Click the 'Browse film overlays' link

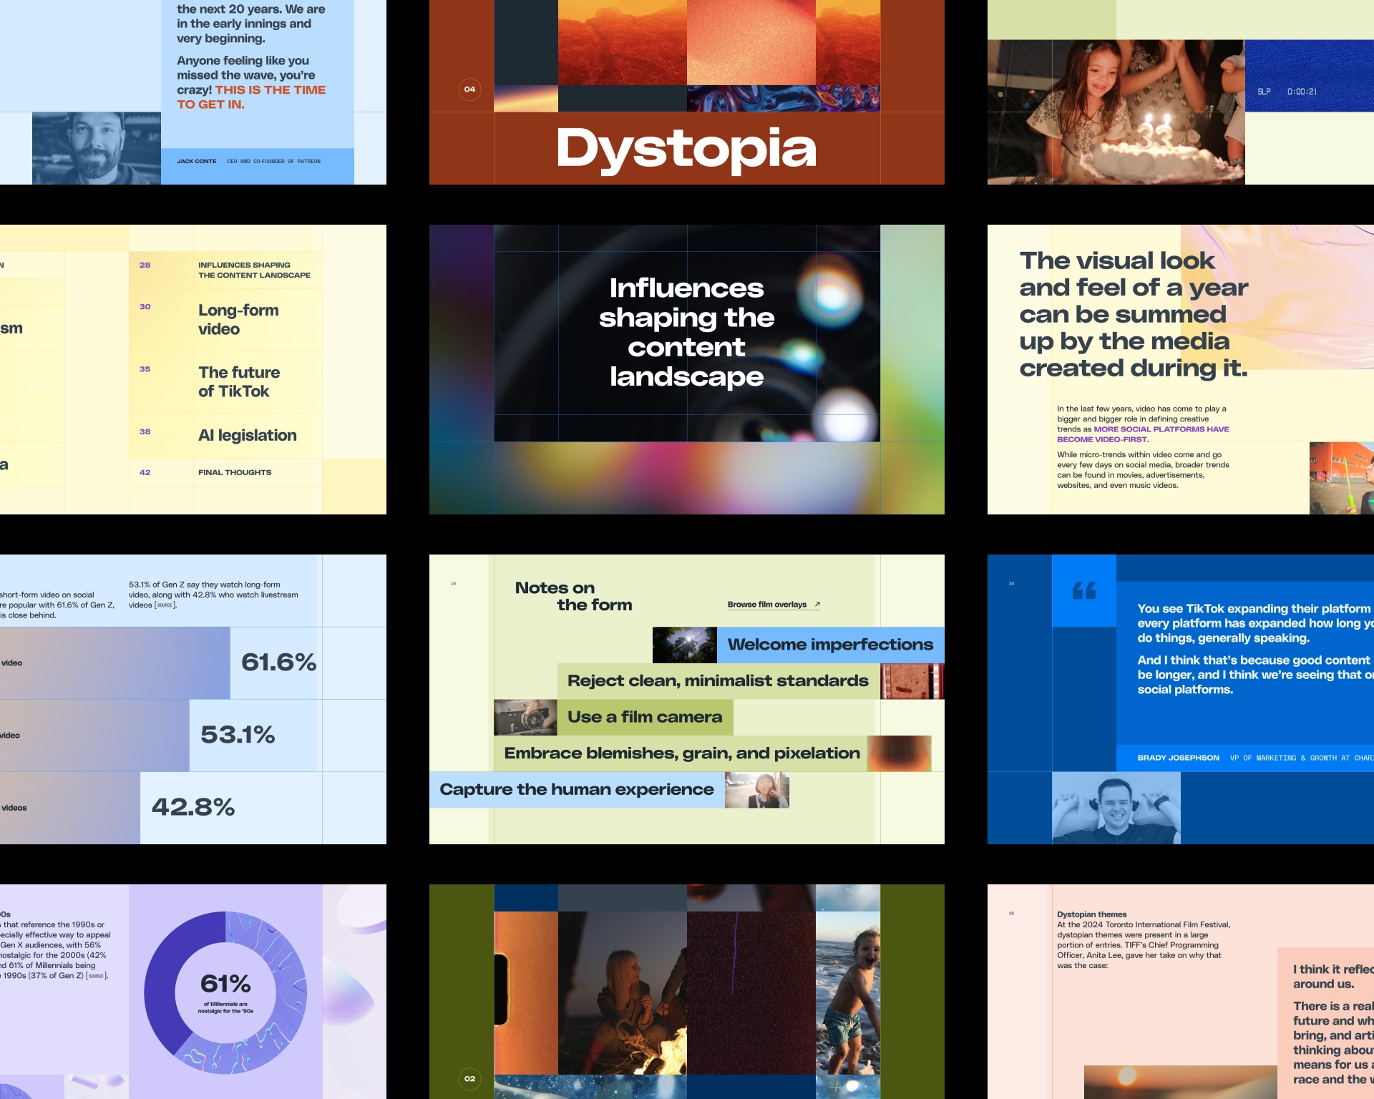(766, 605)
